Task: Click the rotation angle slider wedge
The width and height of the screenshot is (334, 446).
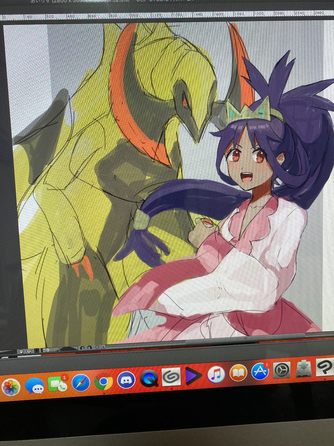Action: 69,349
